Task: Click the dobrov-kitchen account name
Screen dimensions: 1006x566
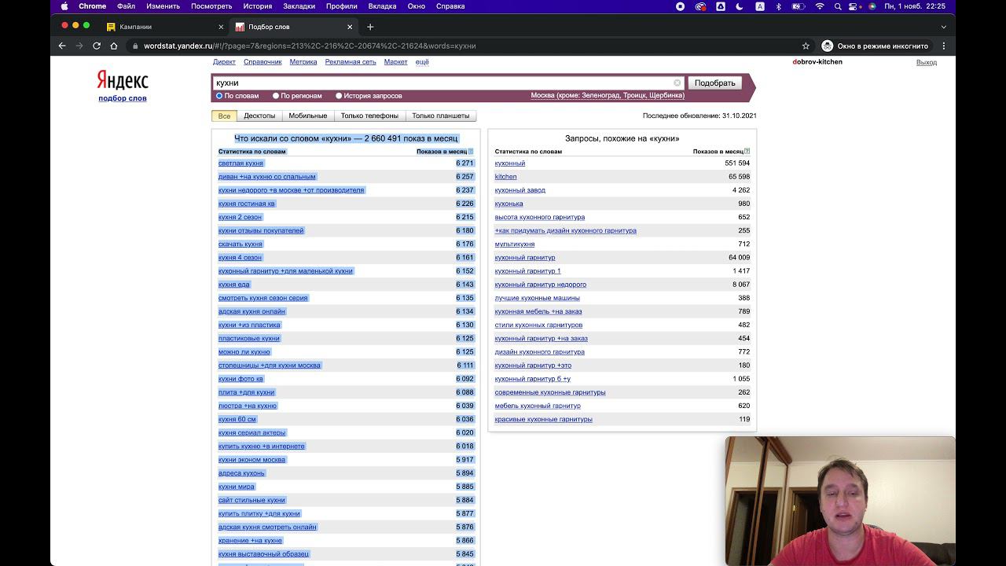Action: pyautogui.click(x=817, y=62)
